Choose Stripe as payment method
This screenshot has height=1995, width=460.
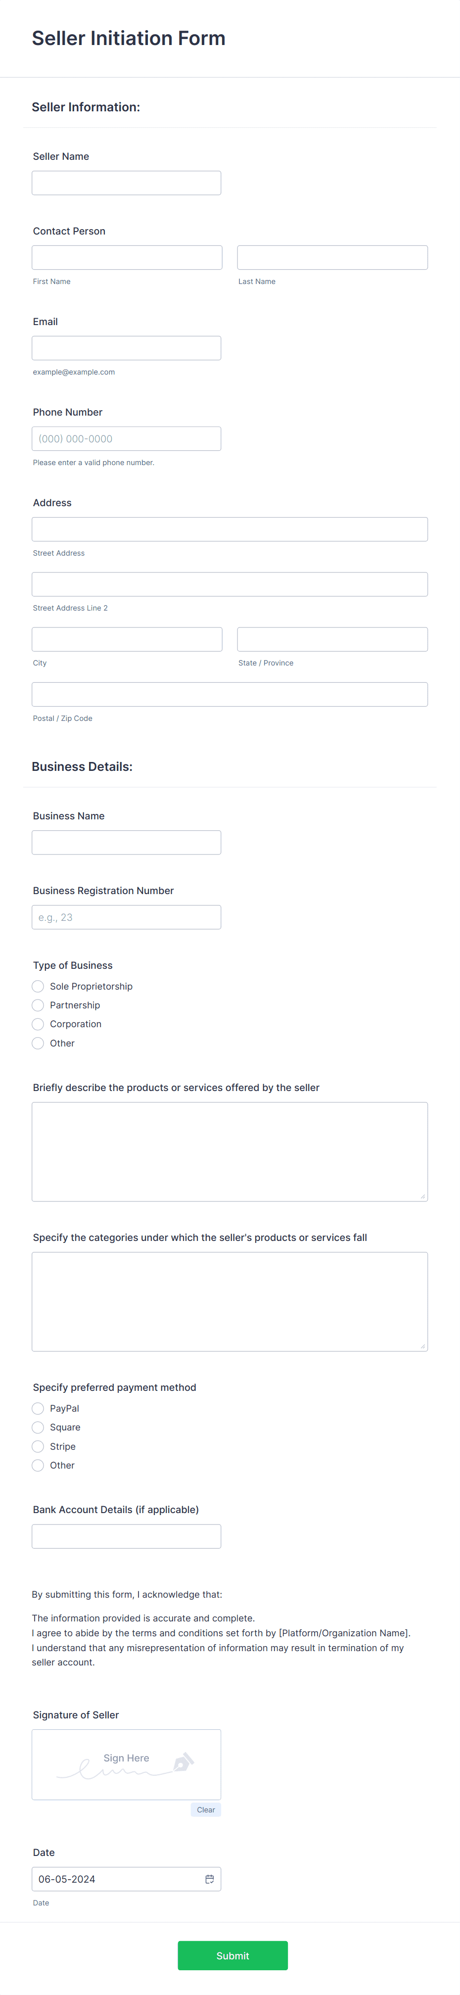[x=37, y=1446]
